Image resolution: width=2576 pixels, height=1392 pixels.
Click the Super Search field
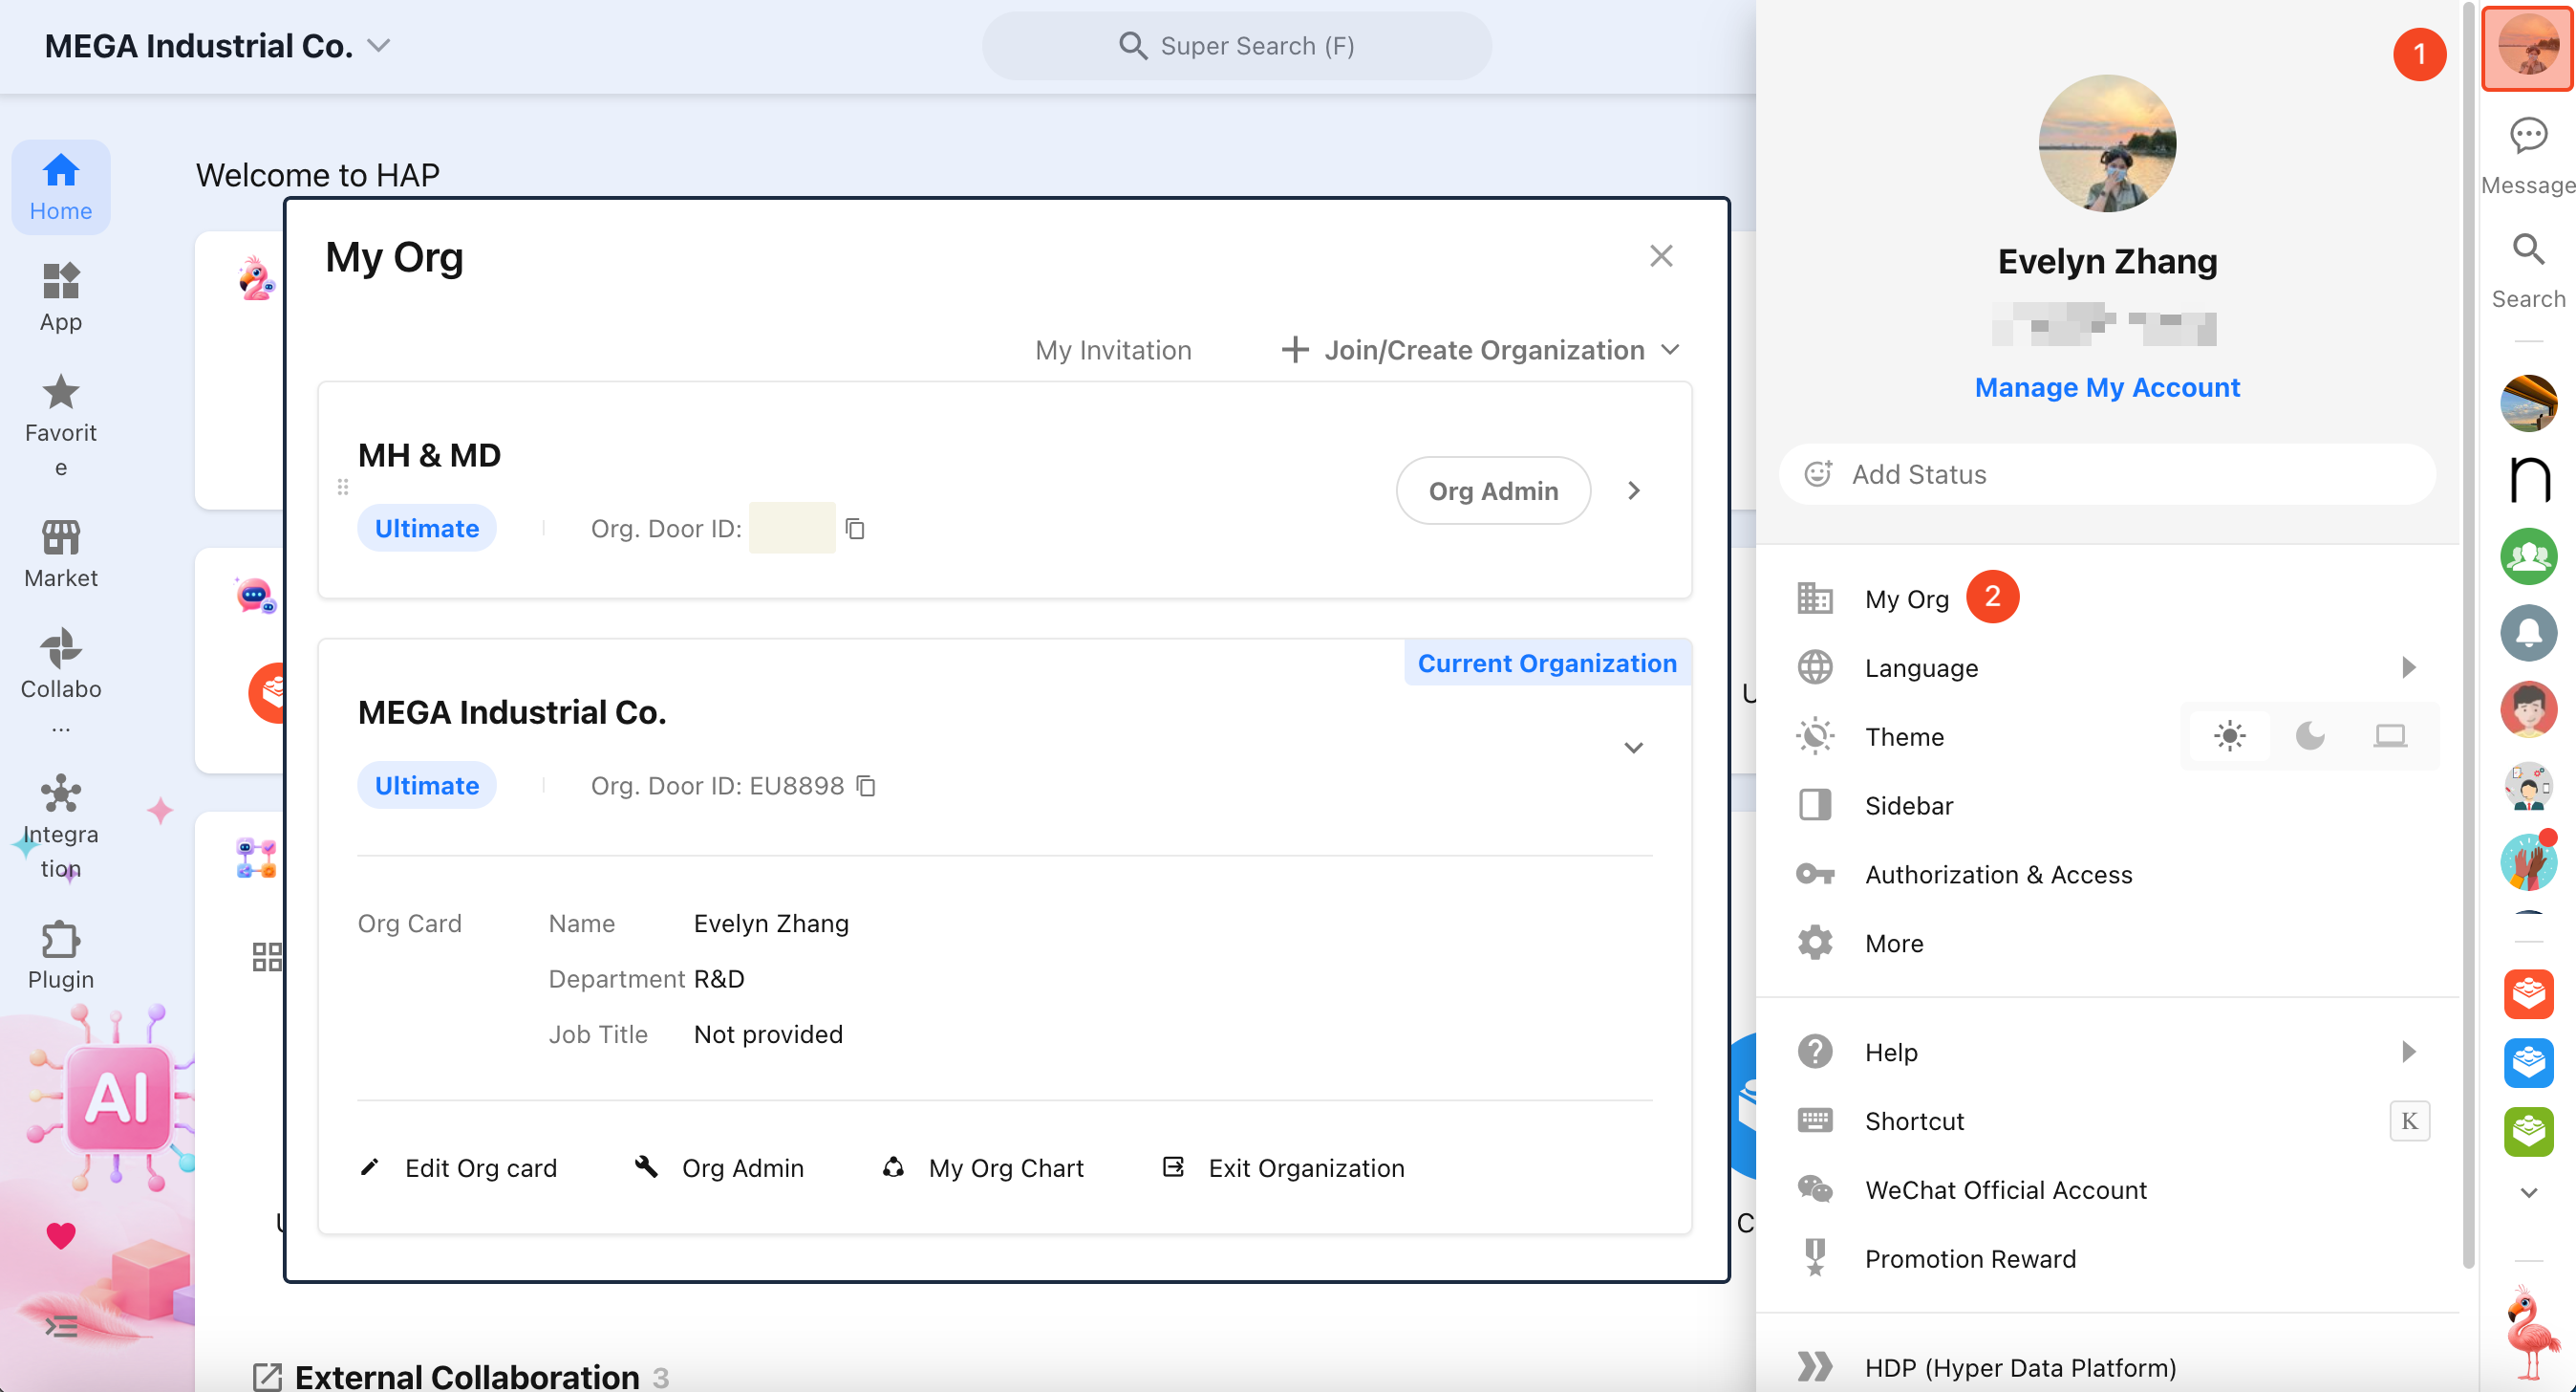[1236, 46]
